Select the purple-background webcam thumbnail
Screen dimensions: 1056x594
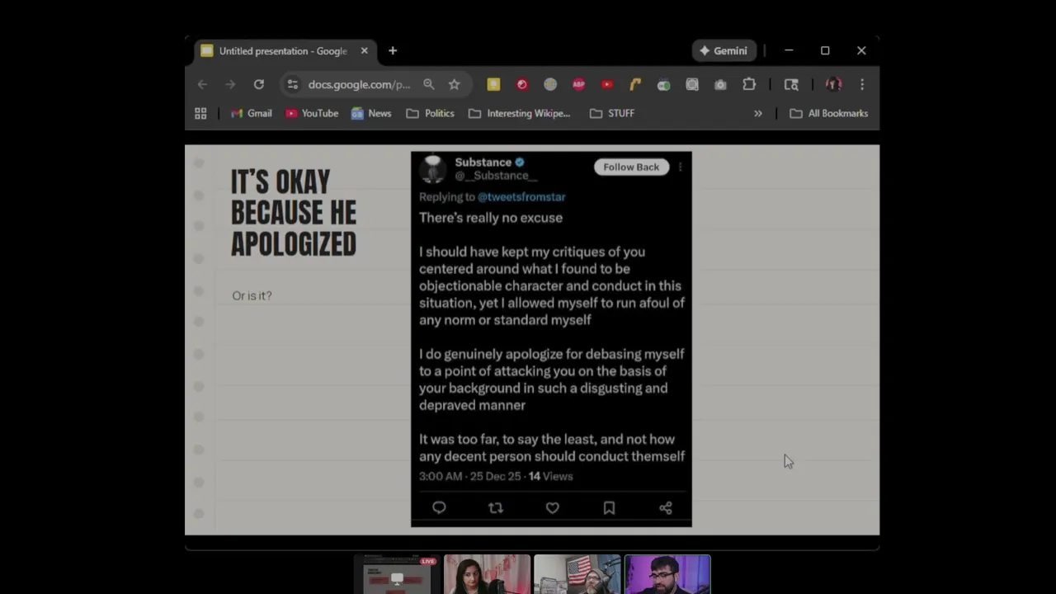tap(667, 575)
